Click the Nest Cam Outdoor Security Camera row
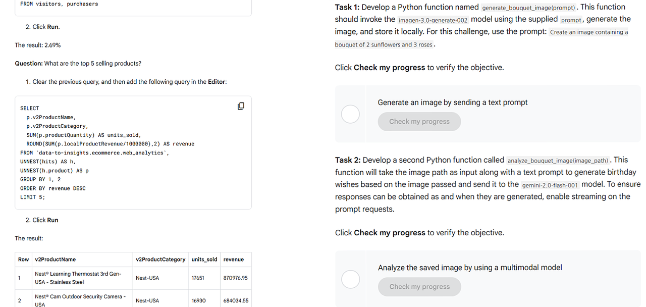Image resolution: width=646 pixels, height=307 pixels. (x=133, y=299)
